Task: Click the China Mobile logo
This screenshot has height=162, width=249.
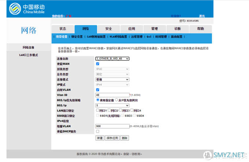Action: [27, 9]
